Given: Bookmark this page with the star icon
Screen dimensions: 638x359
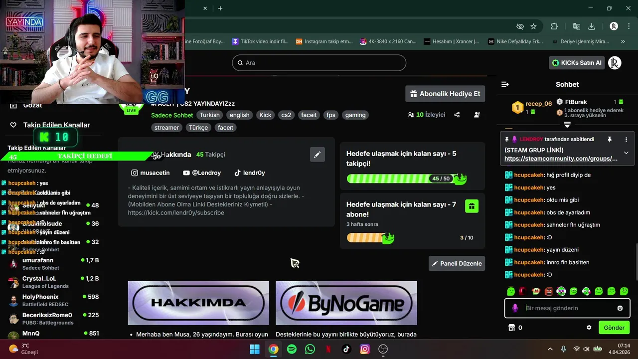Looking at the screenshot, I should 533,26.
